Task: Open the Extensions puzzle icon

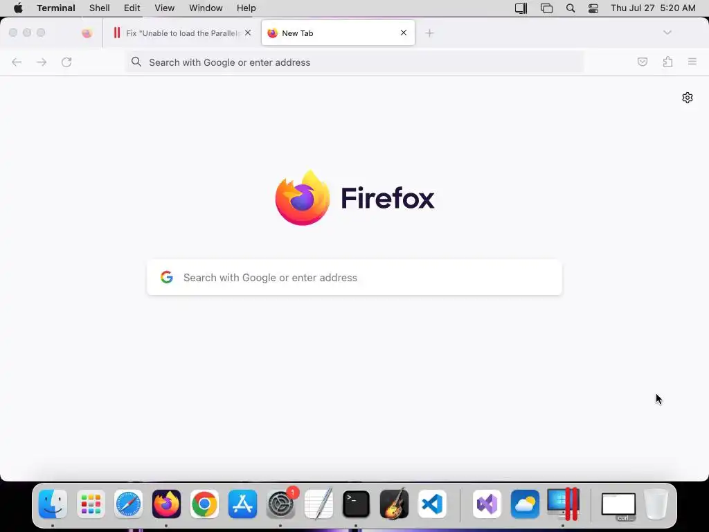Action: (667, 62)
